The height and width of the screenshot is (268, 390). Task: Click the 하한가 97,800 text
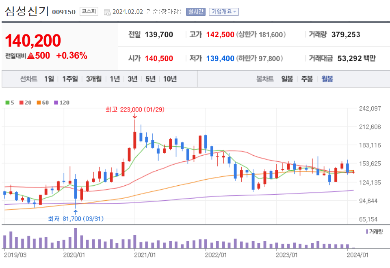click(x=260, y=58)
